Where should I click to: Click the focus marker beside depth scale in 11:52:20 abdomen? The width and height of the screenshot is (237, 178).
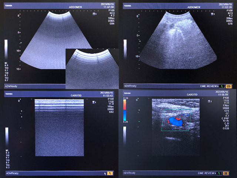point(140,41)
